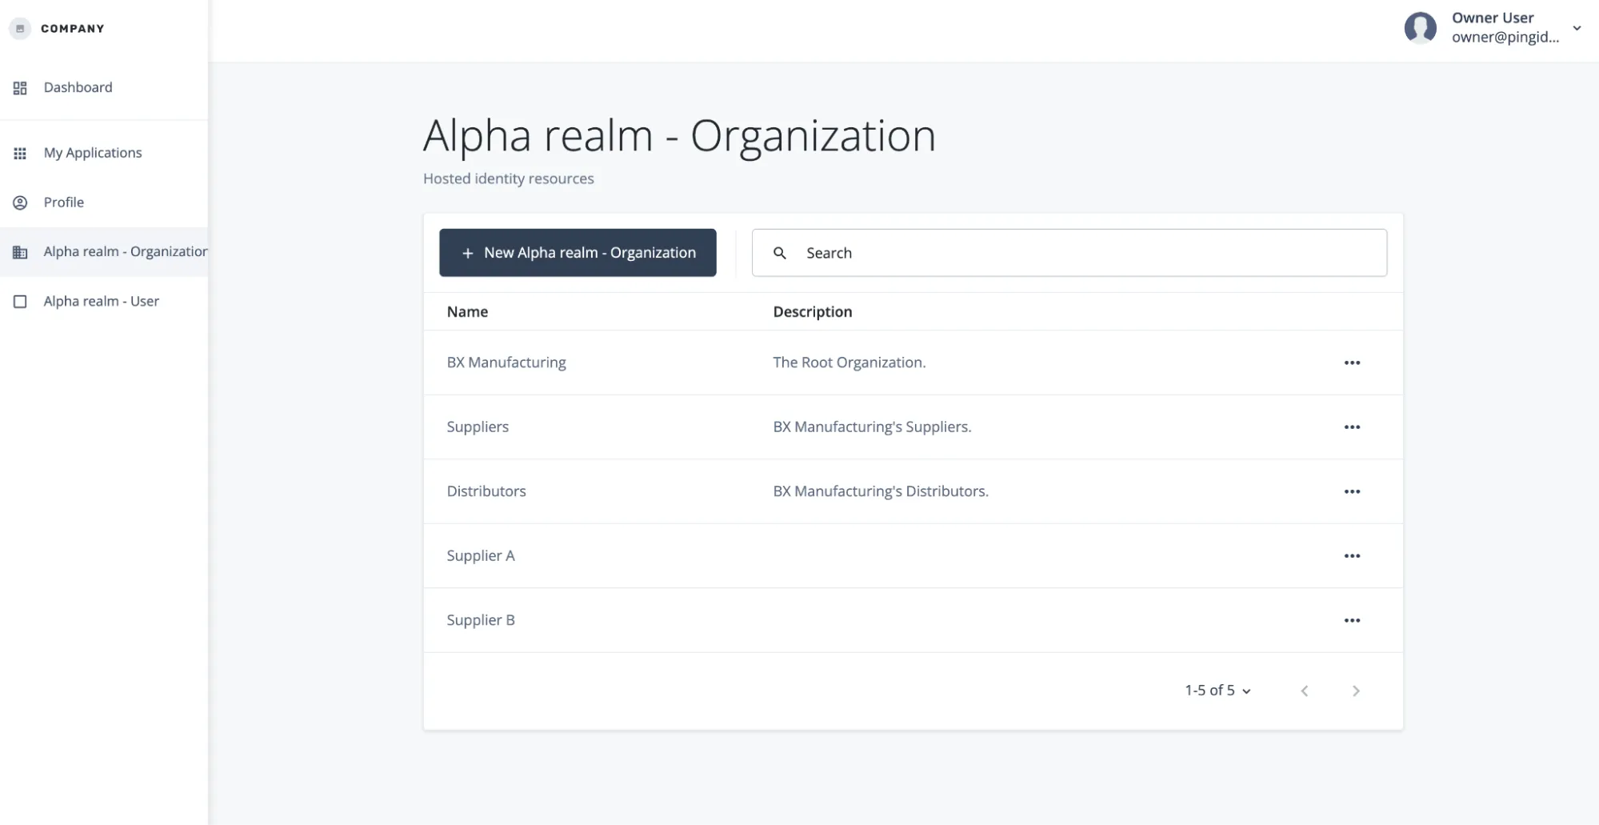The image size is (1599, 825).
Task: Click the Owner User avatar
Action: 1421,28
